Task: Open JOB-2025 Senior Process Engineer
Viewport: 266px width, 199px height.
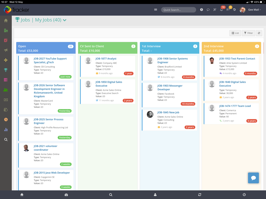Action: [48, 121]
